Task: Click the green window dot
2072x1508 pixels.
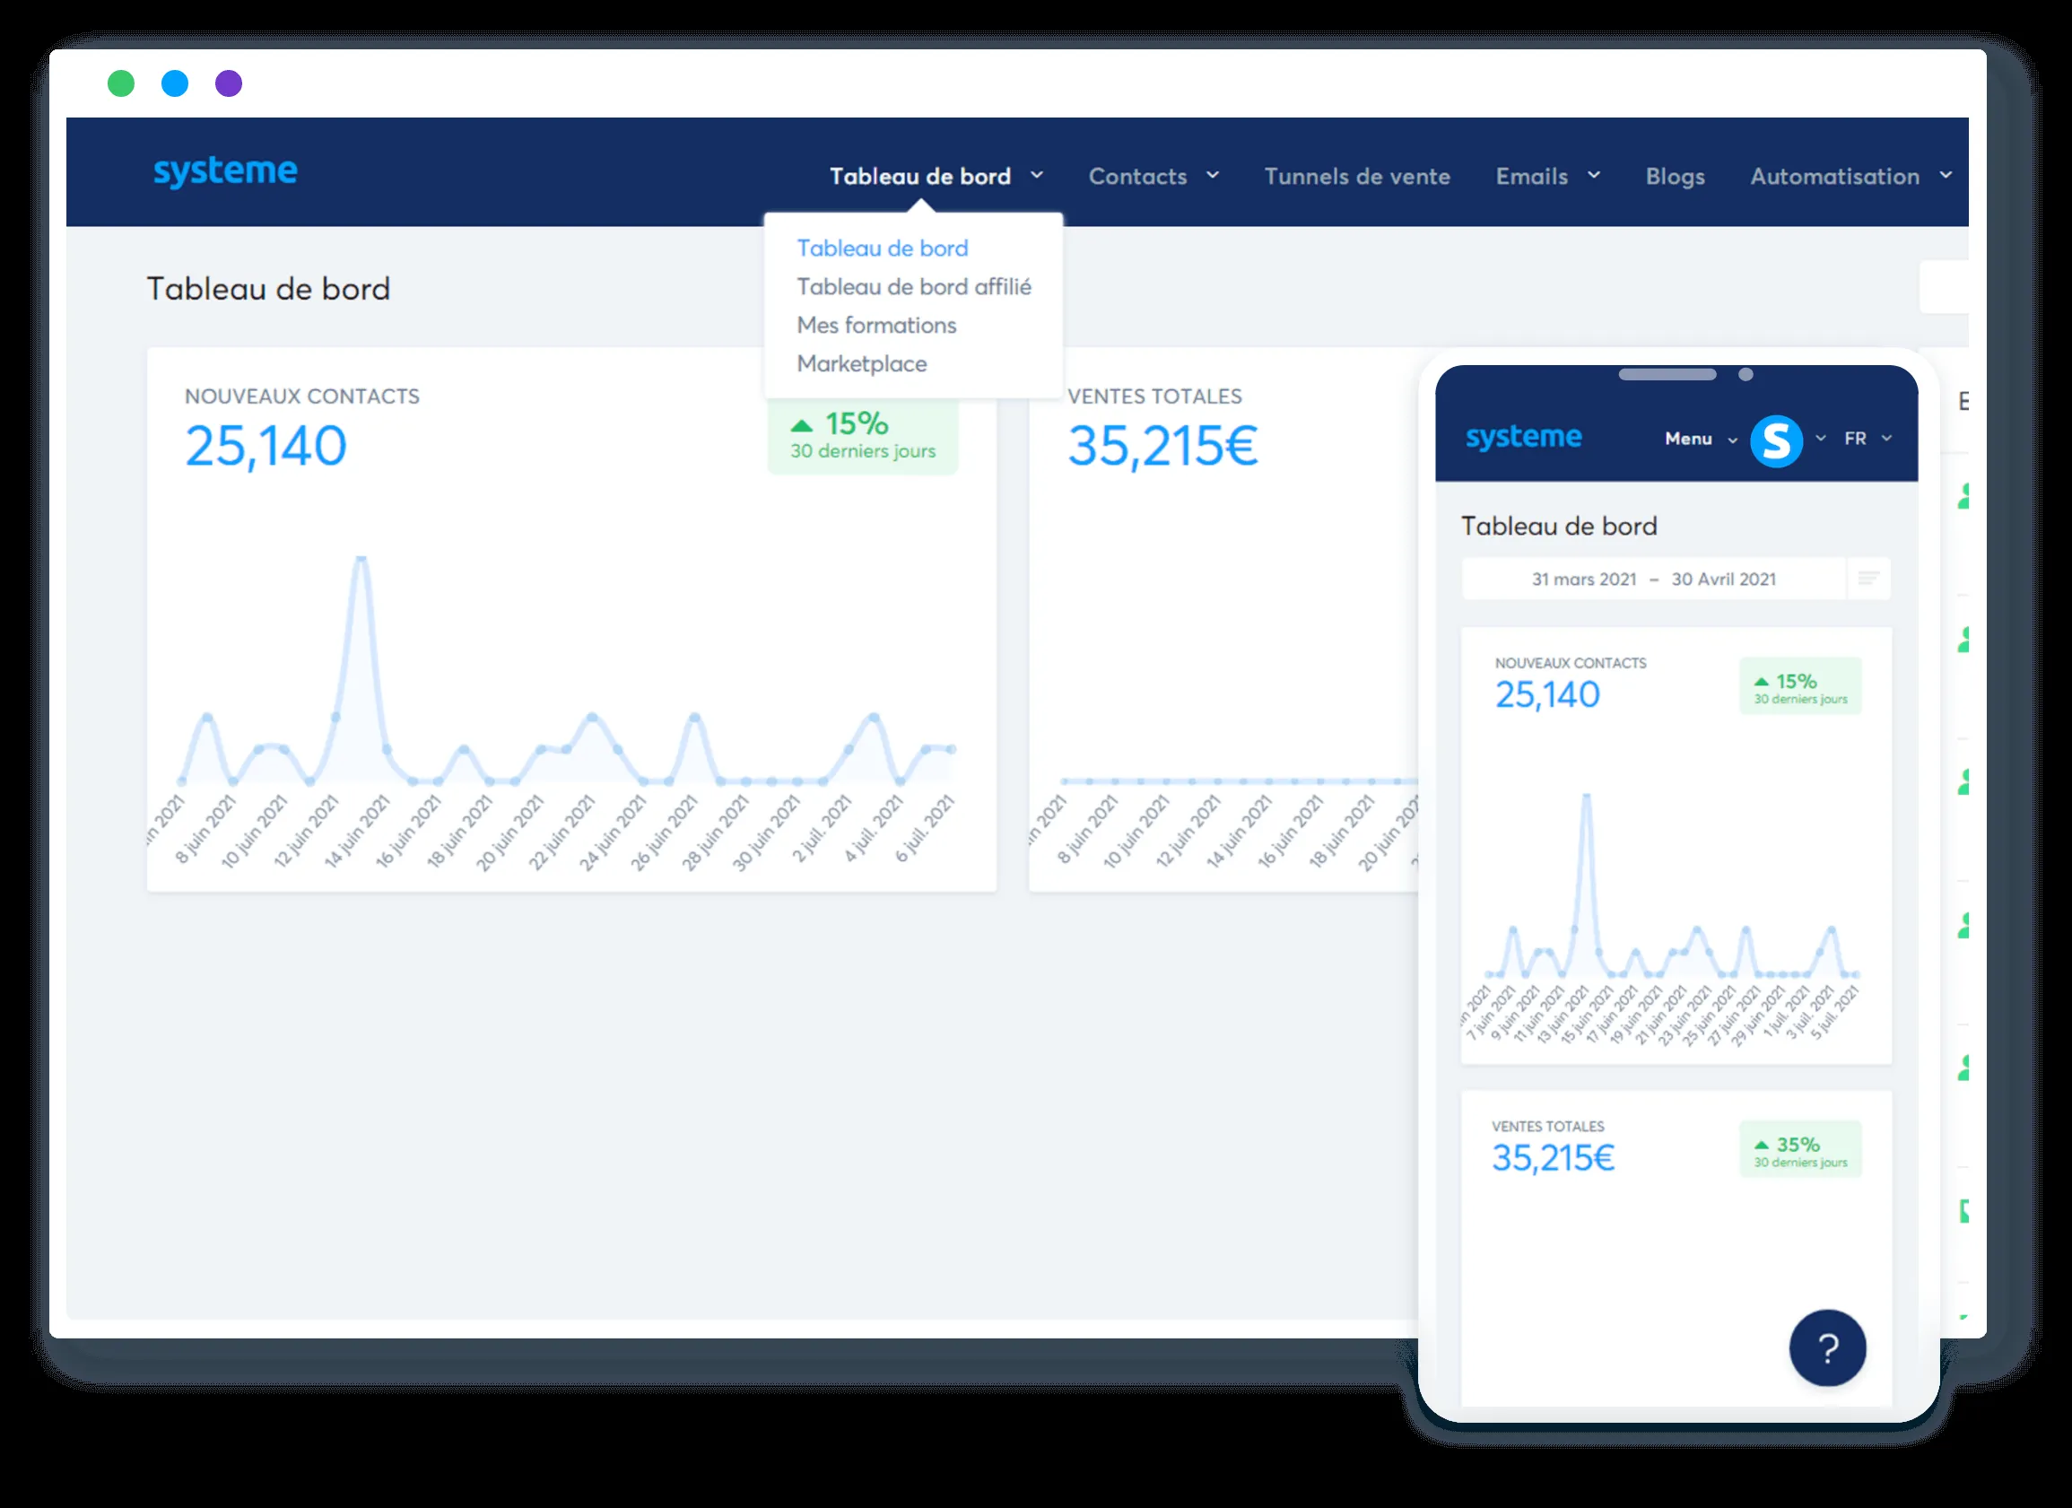Action: (x=120, y=83)
